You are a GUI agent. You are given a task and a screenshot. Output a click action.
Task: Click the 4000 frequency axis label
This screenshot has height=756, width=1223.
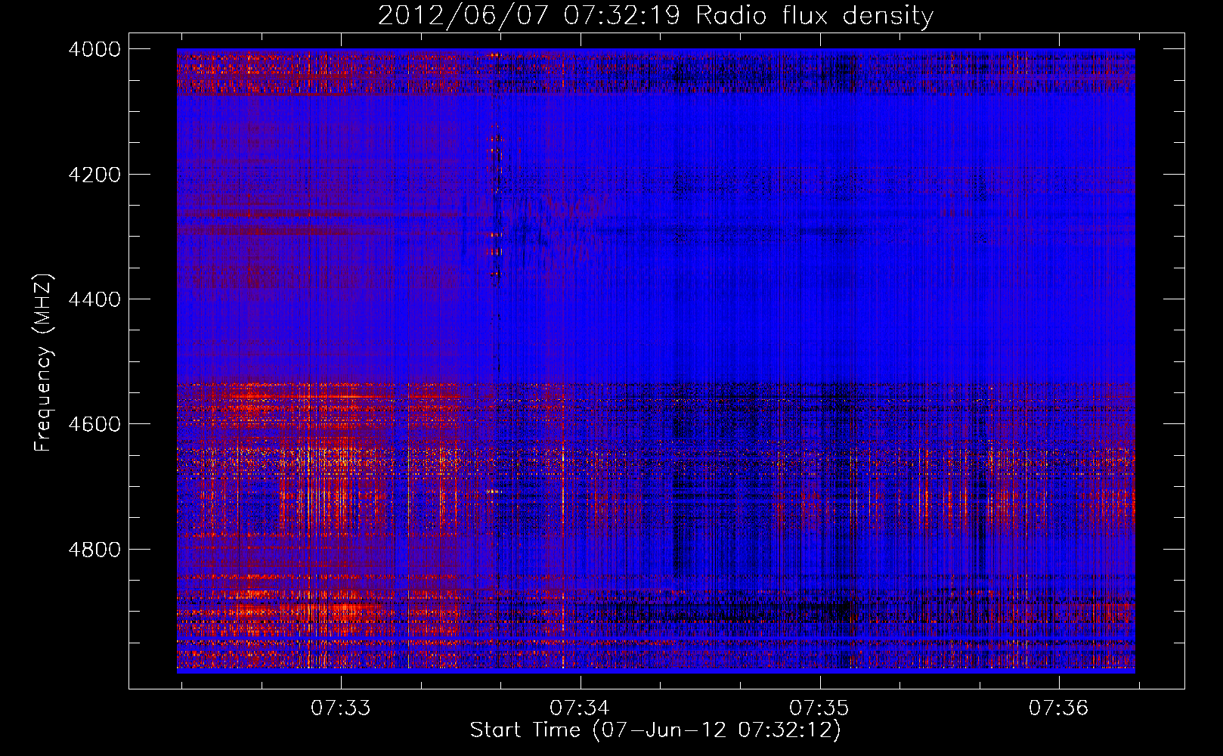[x=94, y=49]
